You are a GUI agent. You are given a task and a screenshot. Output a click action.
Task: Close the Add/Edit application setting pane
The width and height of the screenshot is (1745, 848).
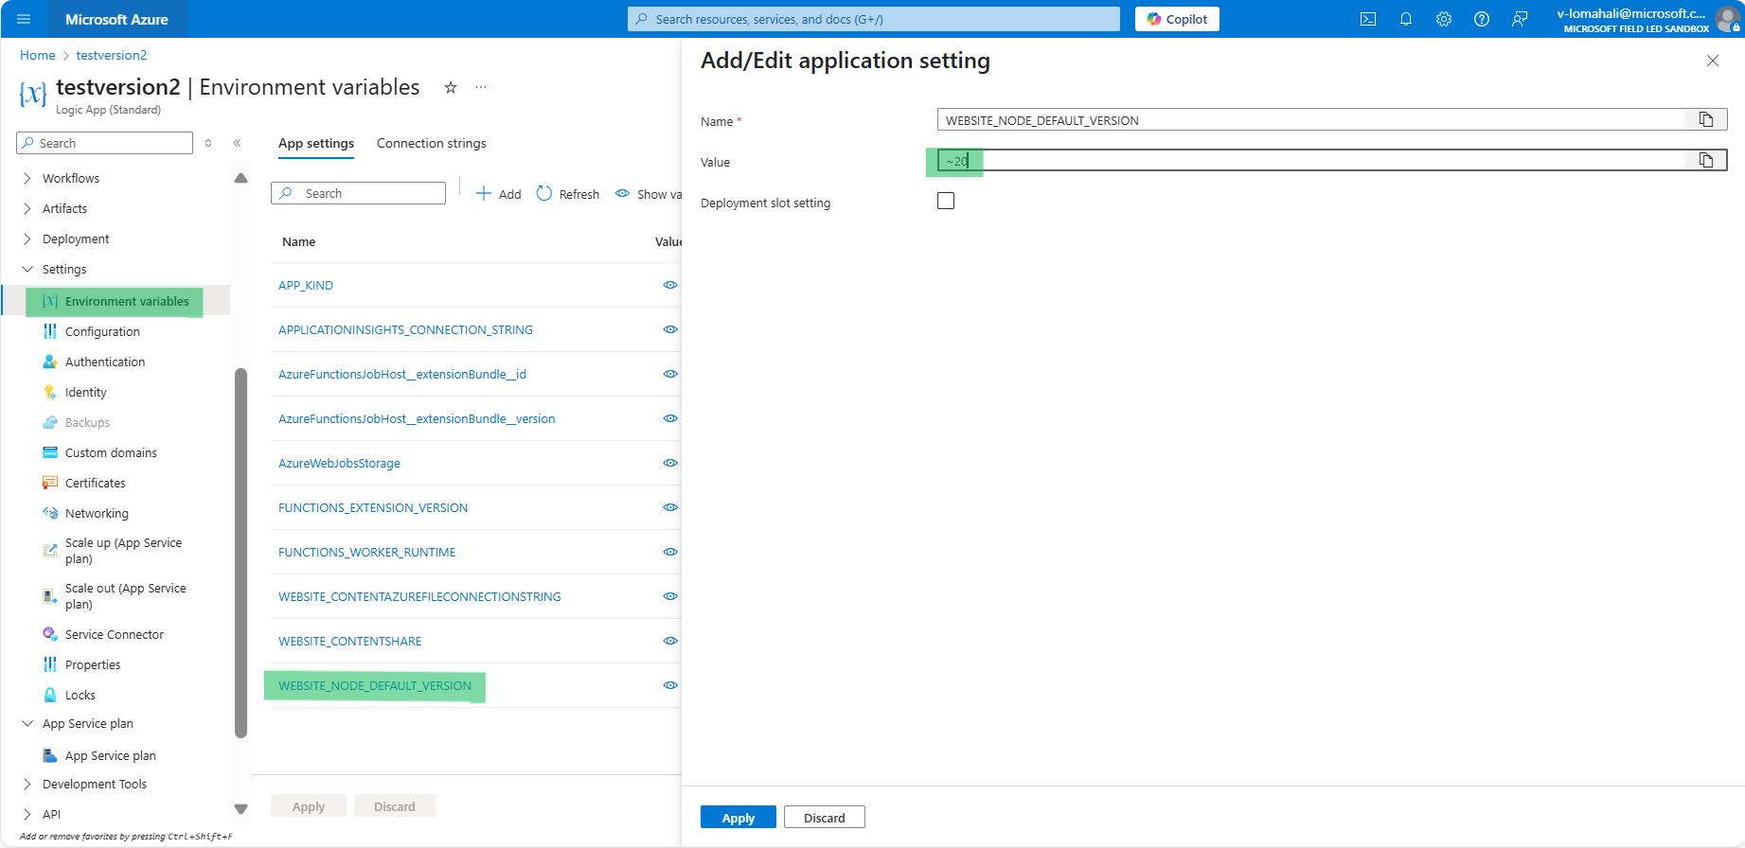(x=1712, y=61)
